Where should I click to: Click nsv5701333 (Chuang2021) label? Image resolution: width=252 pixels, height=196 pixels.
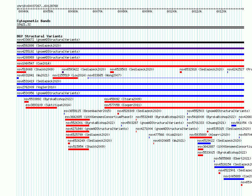[206, 123]
